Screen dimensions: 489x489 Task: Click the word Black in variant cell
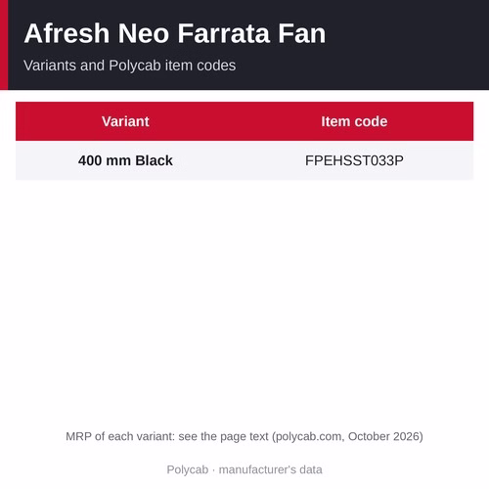coord(155,160)
